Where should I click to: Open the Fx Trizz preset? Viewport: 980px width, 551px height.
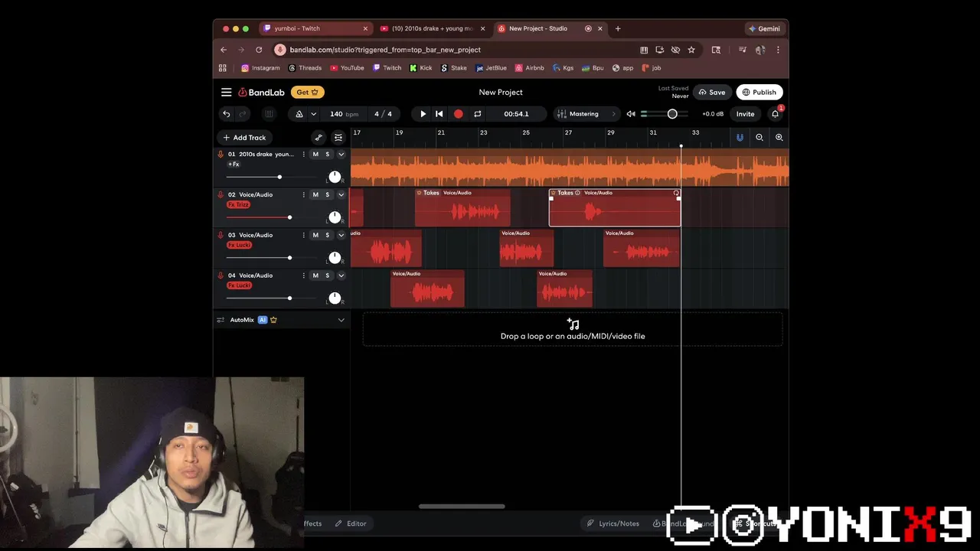click(x=239, y=205)
